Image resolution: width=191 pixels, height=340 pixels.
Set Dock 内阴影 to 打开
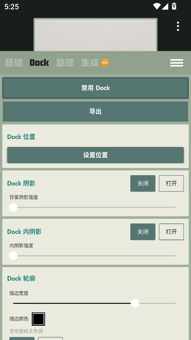coord(171,232)
